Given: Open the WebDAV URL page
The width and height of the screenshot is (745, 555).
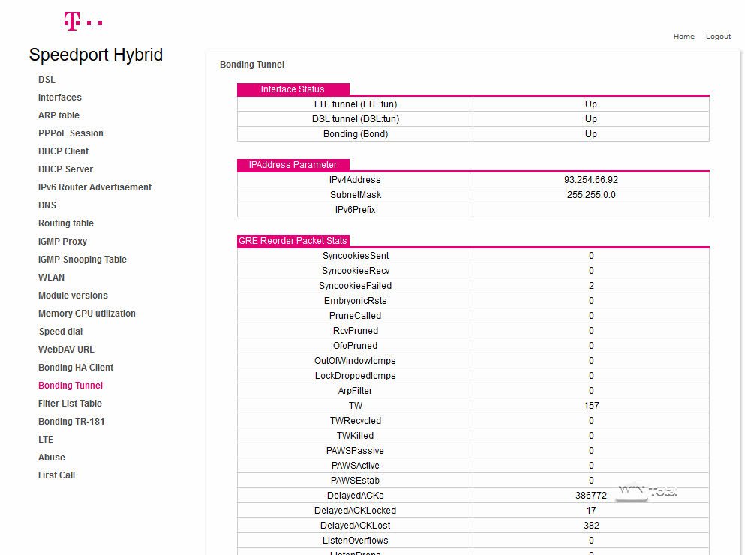Looking at the screenshot, I should coord(66,349).
